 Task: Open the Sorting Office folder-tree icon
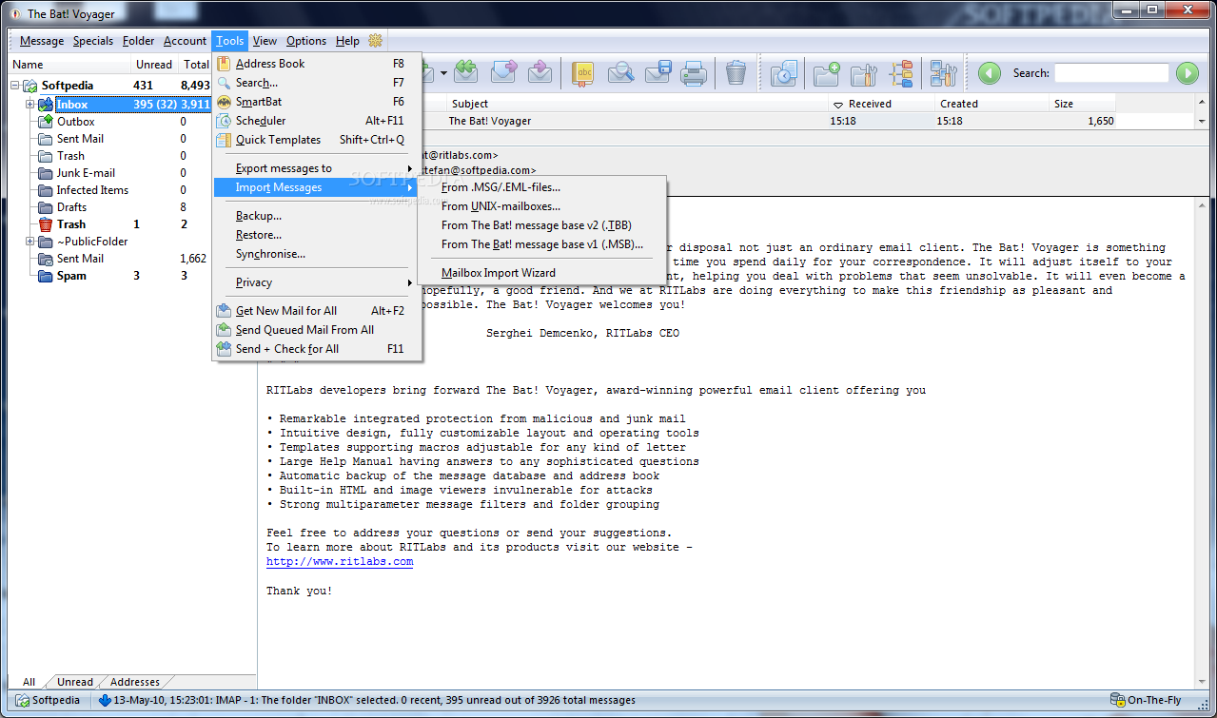pos(901,72)
